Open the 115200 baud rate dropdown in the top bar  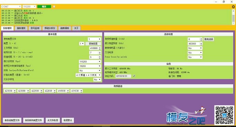tap(29, 7)
